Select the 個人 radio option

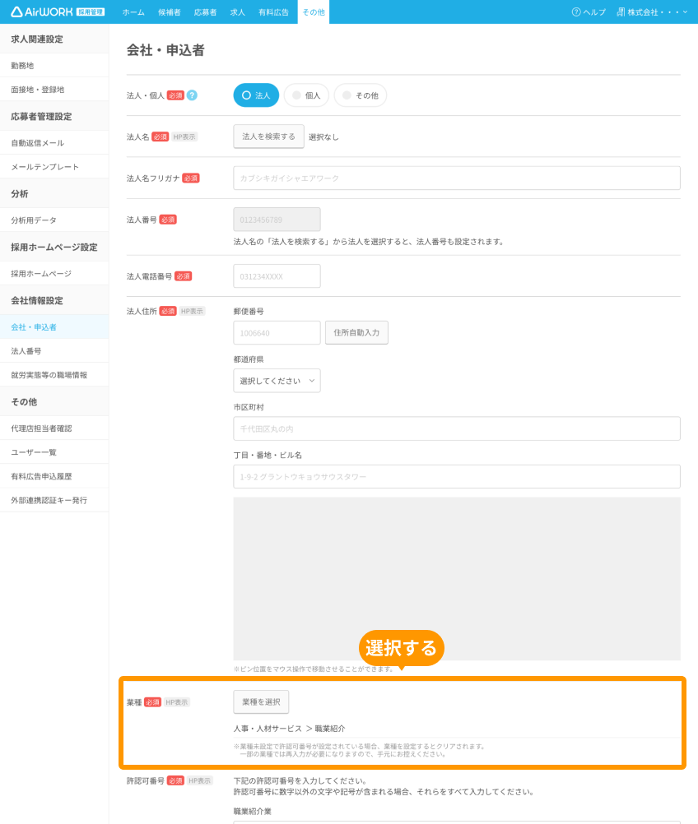[x=307, y=95]
